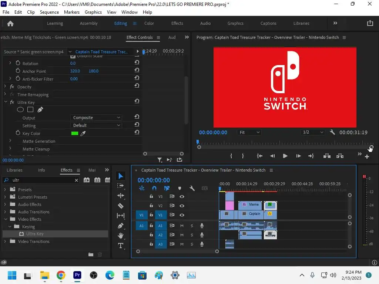
Task: Select the Selection tool arrow
Action: point(121,176)
